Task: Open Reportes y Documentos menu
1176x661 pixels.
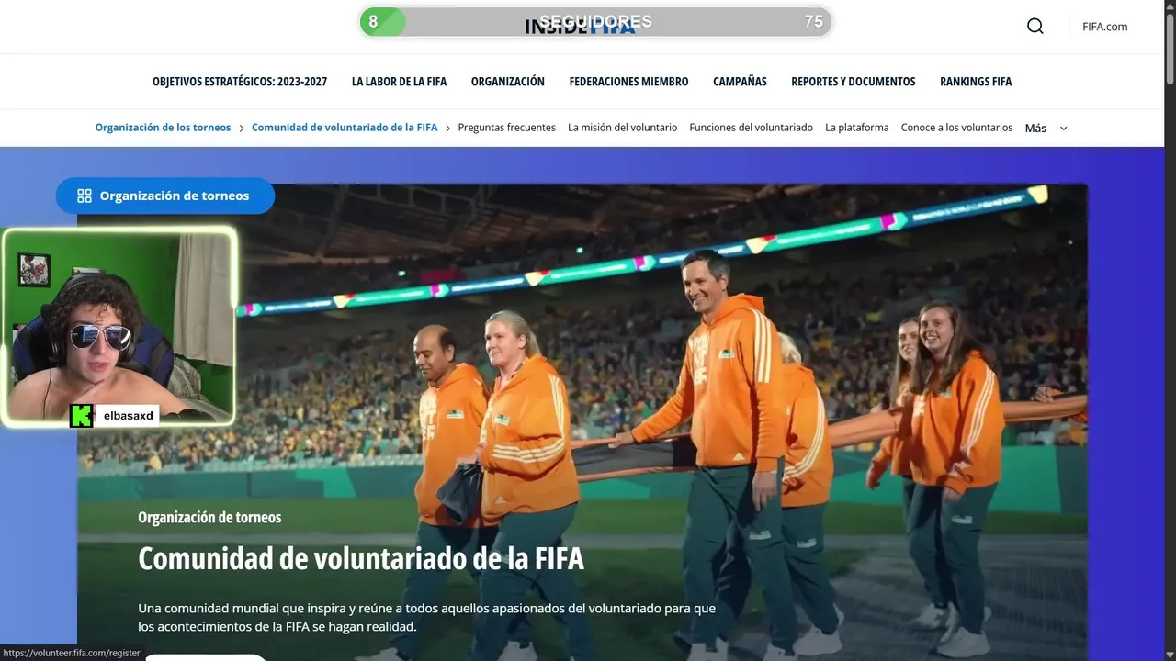Action: (x=854, y=82)
